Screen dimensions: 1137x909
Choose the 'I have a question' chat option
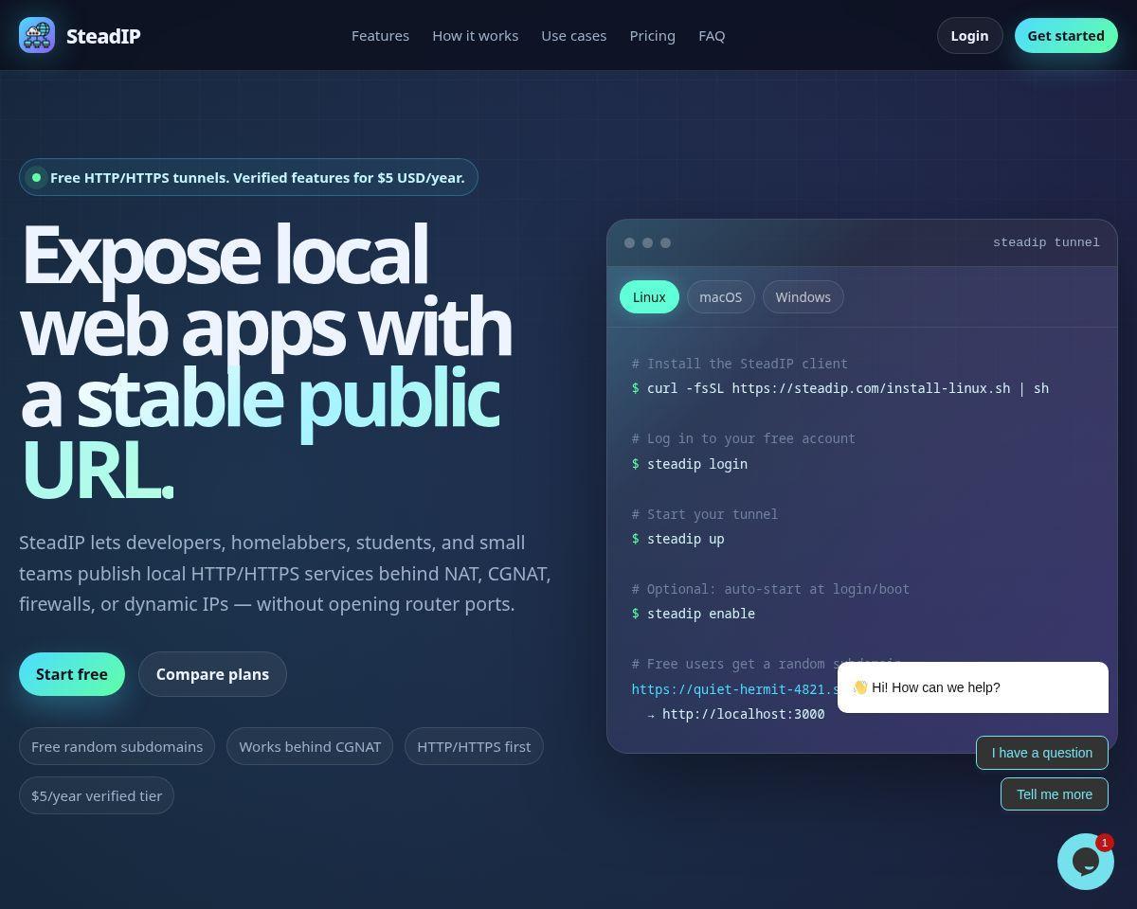[1042, 753]
